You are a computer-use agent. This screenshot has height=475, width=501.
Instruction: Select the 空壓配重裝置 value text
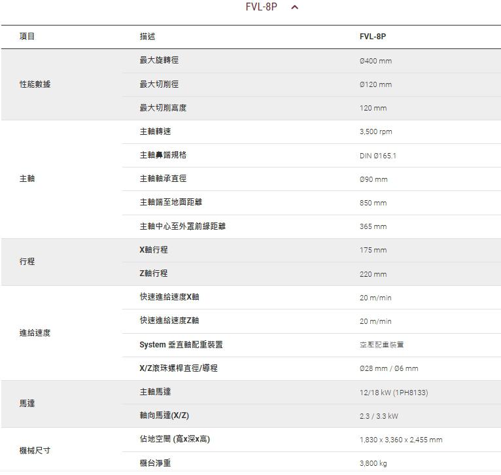pos(382,345)
